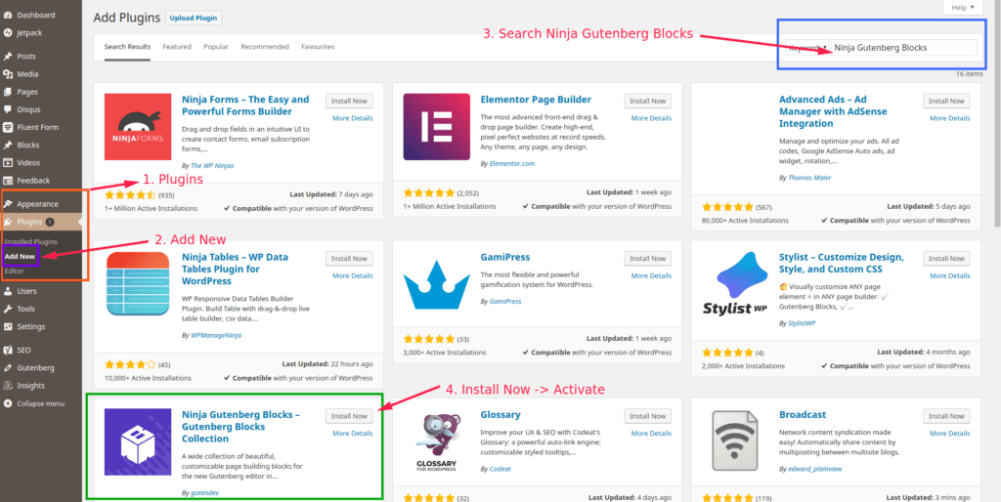Select the Search Results tab

point(128,47)
